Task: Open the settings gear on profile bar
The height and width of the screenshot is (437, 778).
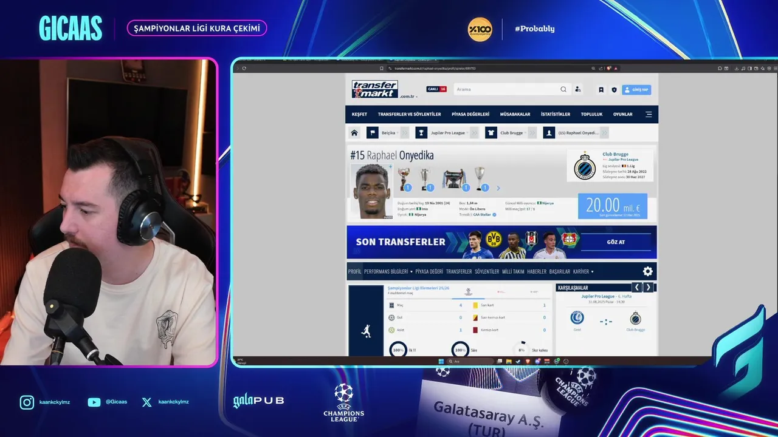Action: pyautogui.click(x=647, y=271)
